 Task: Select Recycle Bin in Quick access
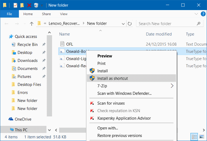[28, 44]
